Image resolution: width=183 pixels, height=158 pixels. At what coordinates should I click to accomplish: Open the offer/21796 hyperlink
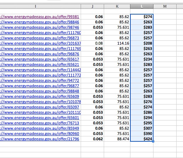(39, 139)
